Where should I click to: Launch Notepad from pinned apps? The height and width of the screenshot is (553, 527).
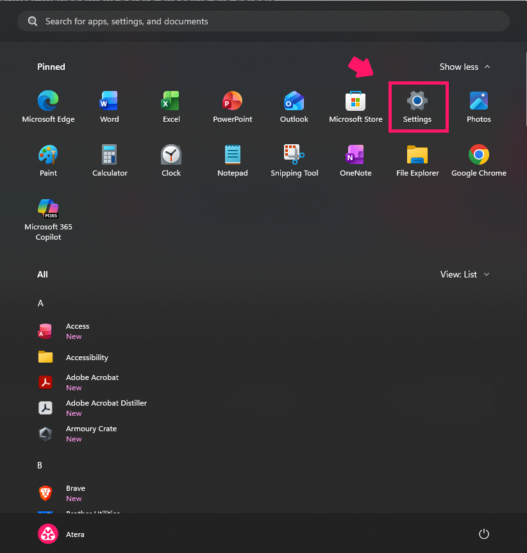pos(233,160)
